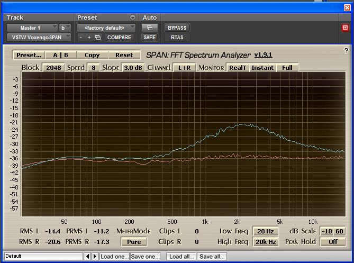Viewport: 354px width, 263px height.
Task: Click the previous preset minus button
Action: (x=81, y=37)
